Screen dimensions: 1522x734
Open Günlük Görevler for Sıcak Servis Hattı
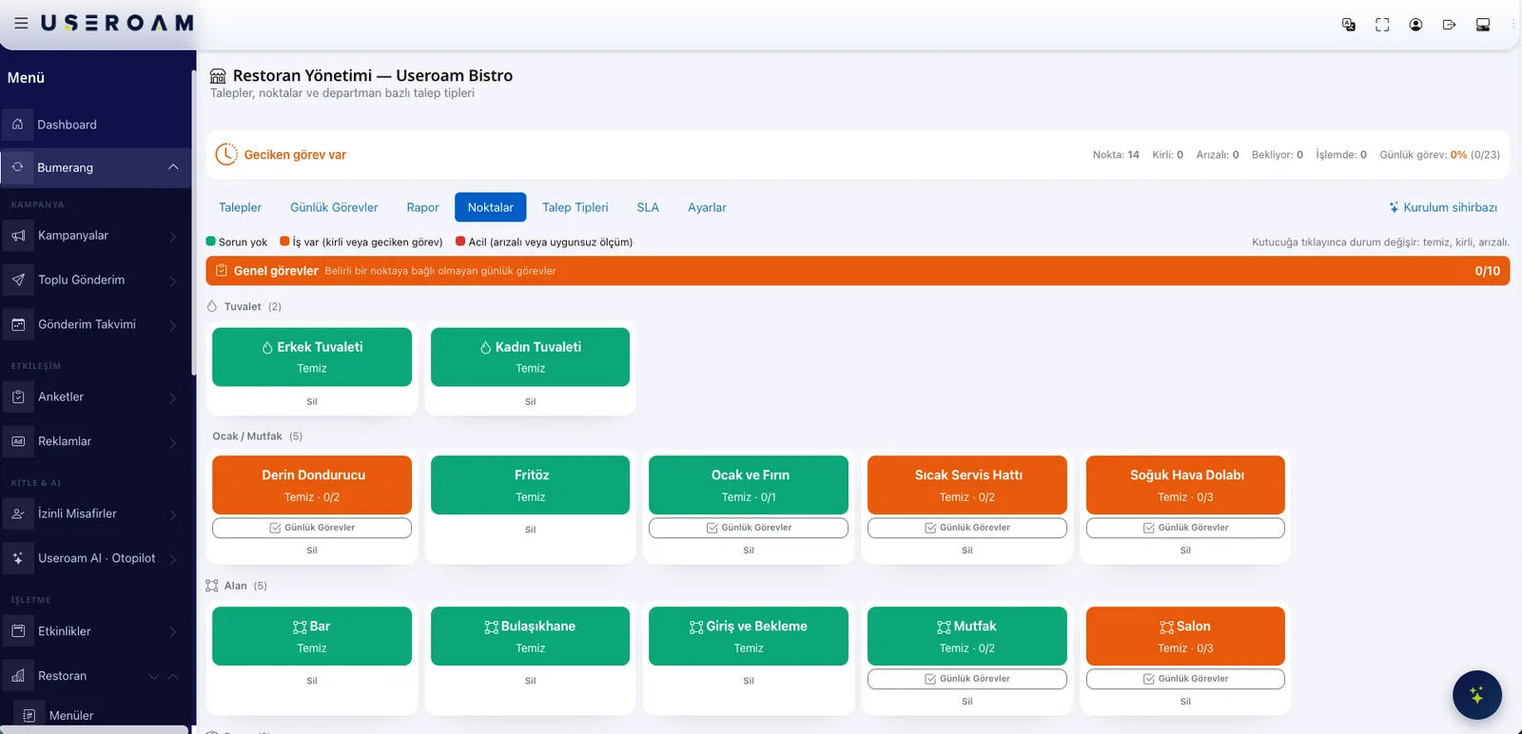967,528
